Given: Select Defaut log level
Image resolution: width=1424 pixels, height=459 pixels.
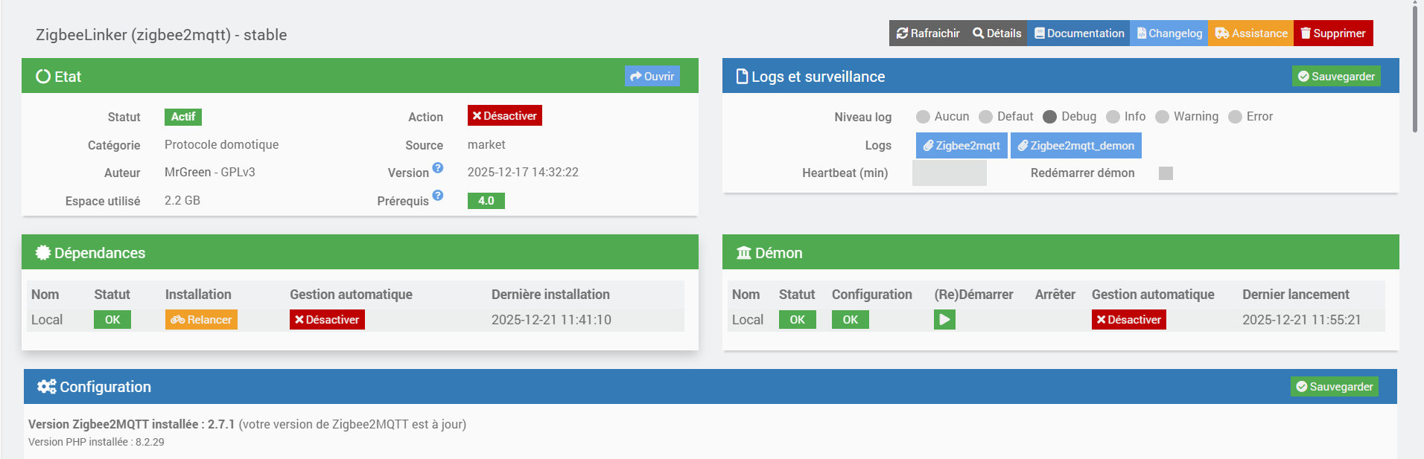Looking at the screenshot, I should coord(985,117).
